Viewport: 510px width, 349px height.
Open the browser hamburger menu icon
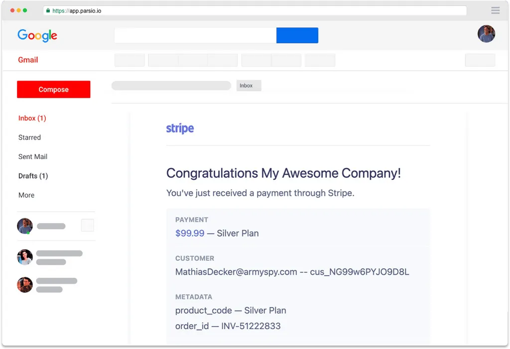[496, 10]
